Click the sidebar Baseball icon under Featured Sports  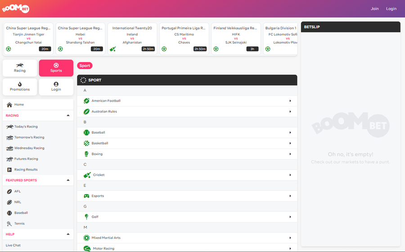(x=9, y=213)
